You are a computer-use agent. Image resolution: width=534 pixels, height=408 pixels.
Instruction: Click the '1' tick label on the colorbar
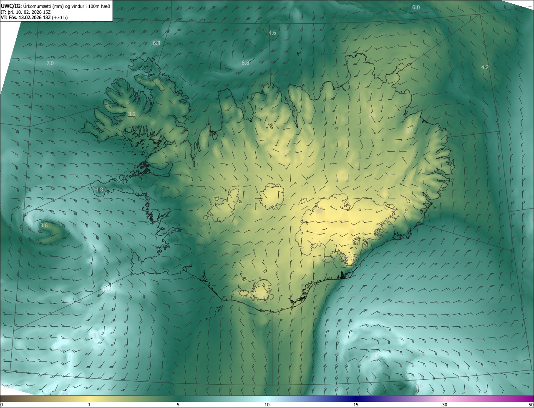tap(89, 405)
